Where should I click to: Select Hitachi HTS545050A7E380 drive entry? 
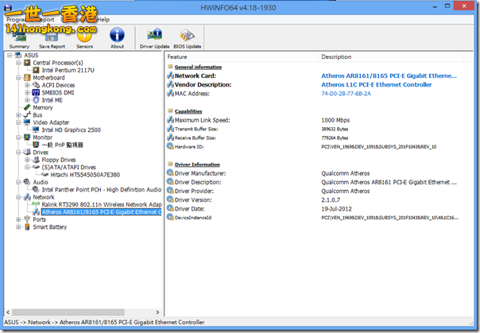pos(85,175)
